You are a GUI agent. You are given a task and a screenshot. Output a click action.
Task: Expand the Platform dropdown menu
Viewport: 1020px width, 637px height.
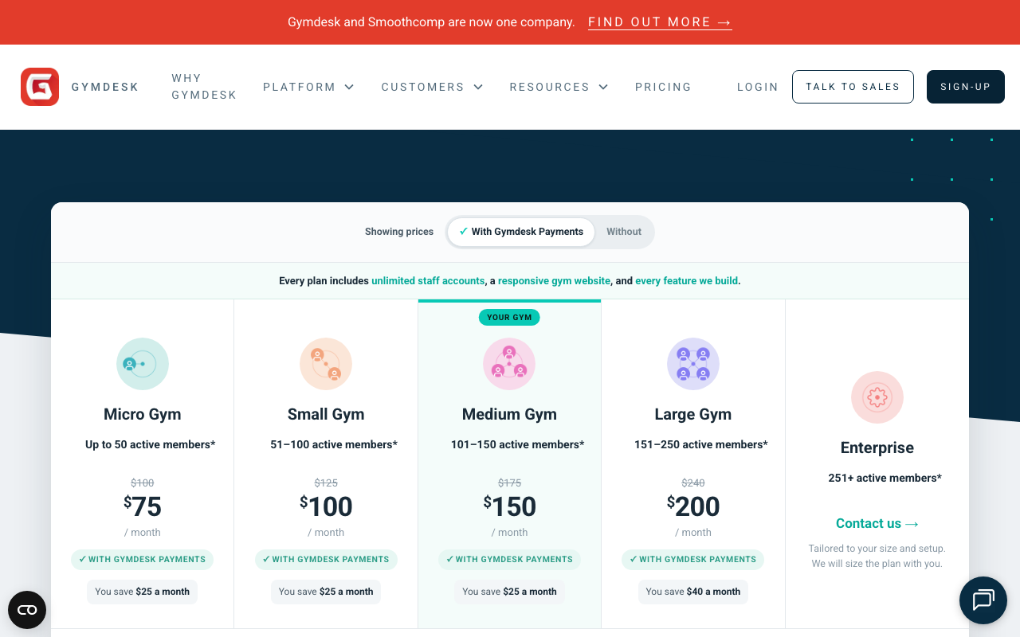[308, 87]
